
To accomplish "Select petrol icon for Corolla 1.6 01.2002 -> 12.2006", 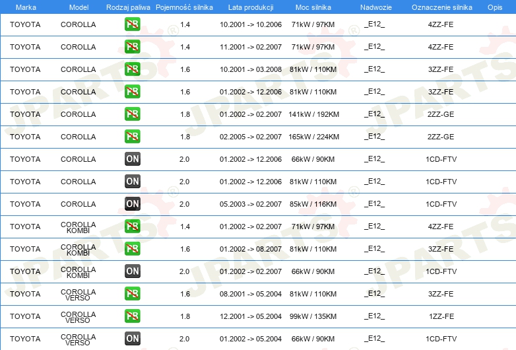I will tap(132, 92).
